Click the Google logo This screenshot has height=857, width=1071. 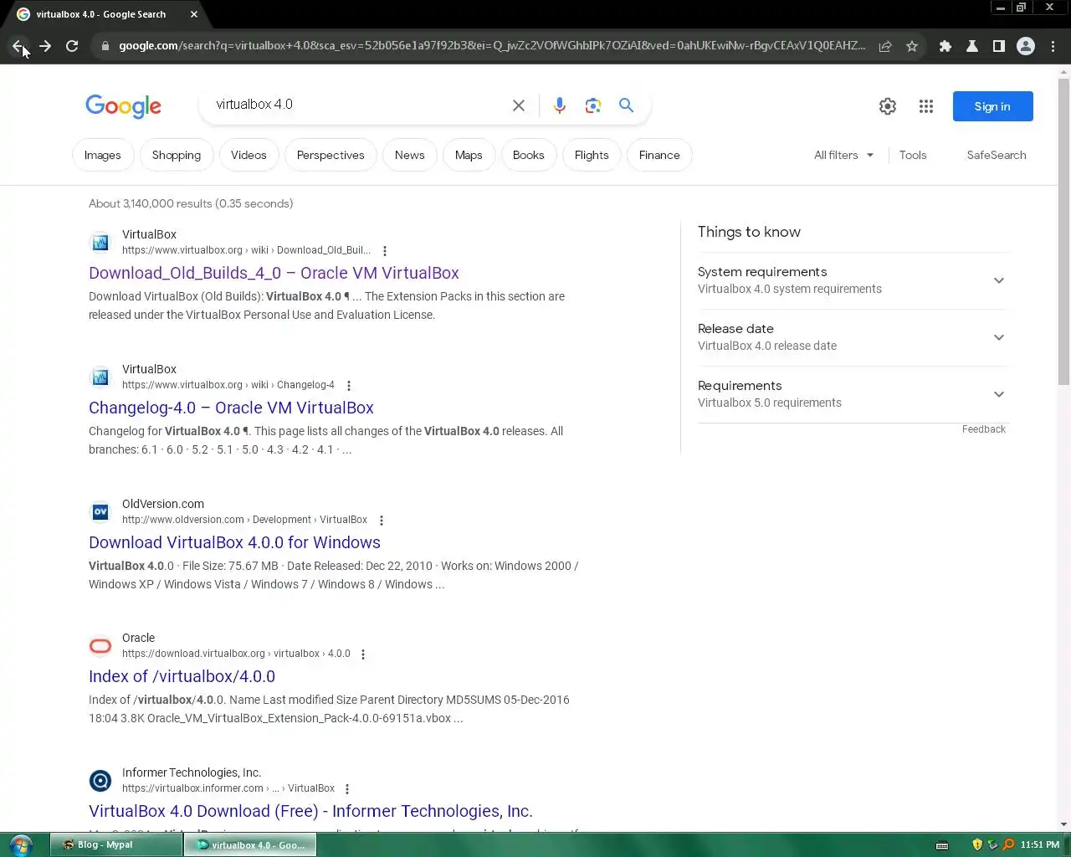pyautogui.click(x=123, y=106)
